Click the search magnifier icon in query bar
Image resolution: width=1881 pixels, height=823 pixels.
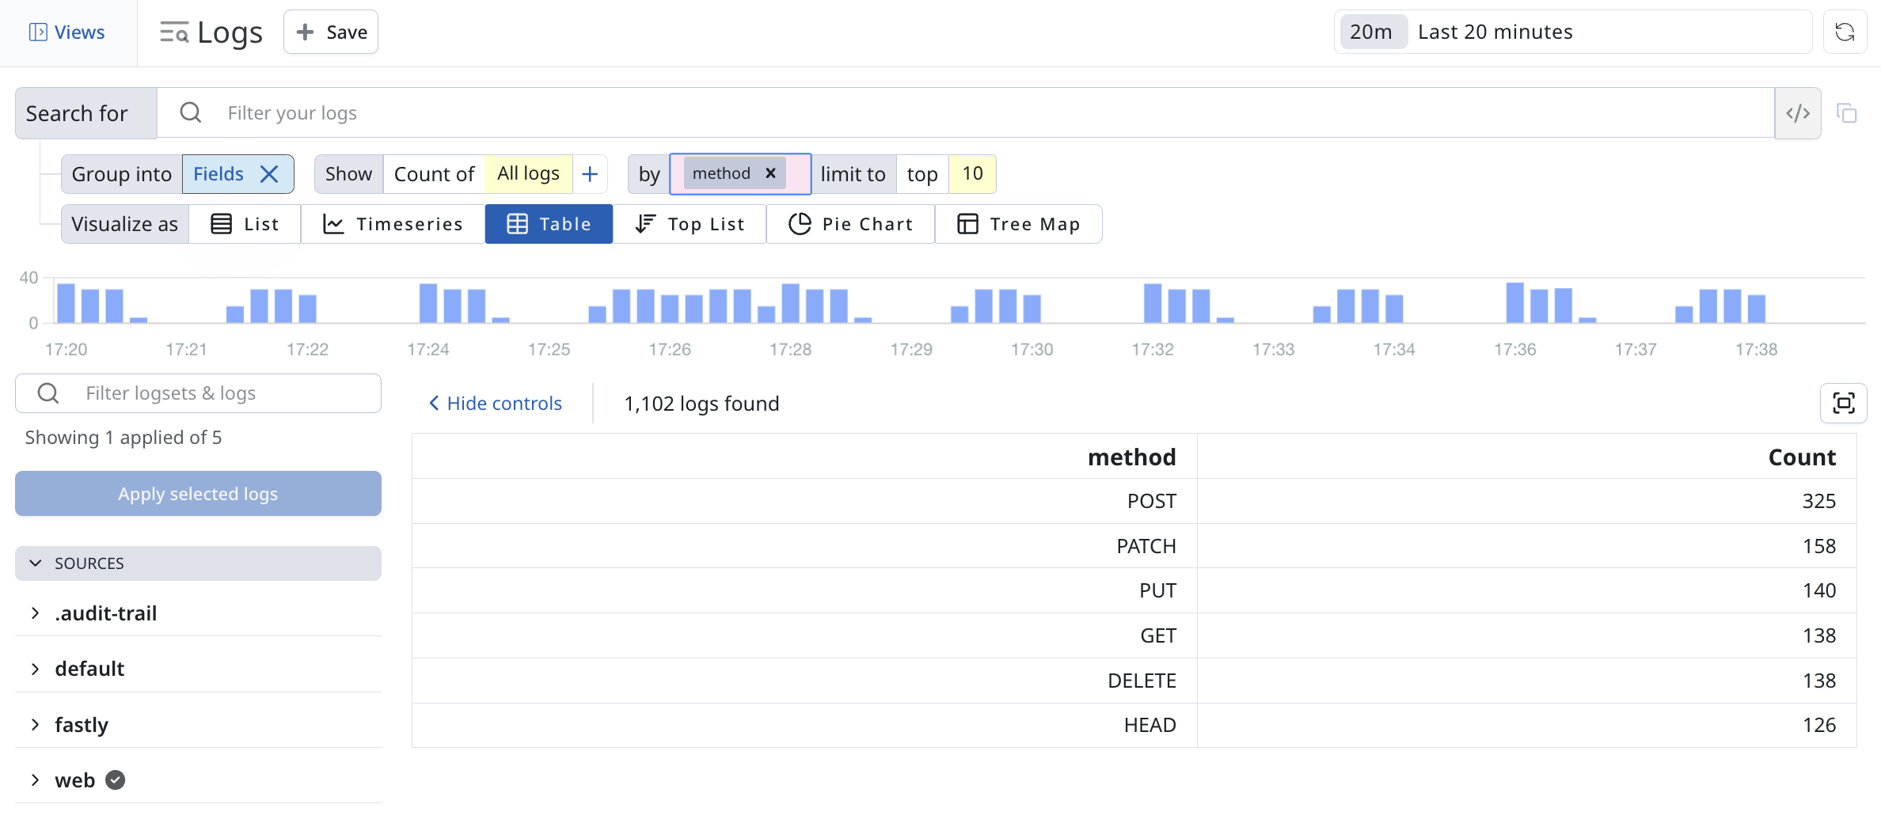190,112
